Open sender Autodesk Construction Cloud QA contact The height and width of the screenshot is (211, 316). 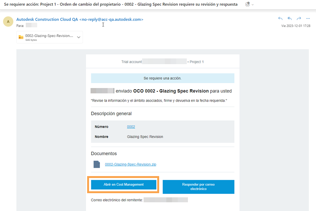click(80, 19)
